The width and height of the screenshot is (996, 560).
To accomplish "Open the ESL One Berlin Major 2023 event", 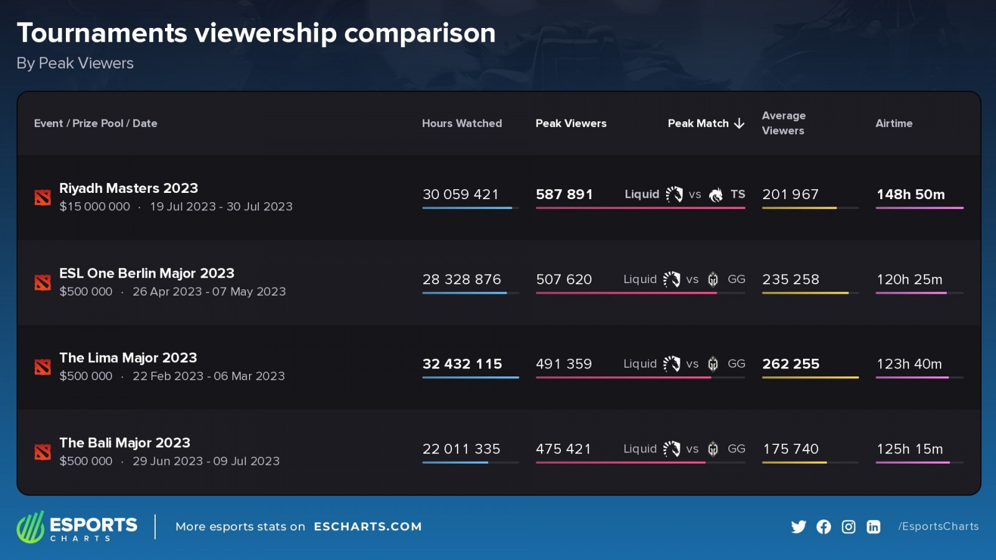I will 147,273.
